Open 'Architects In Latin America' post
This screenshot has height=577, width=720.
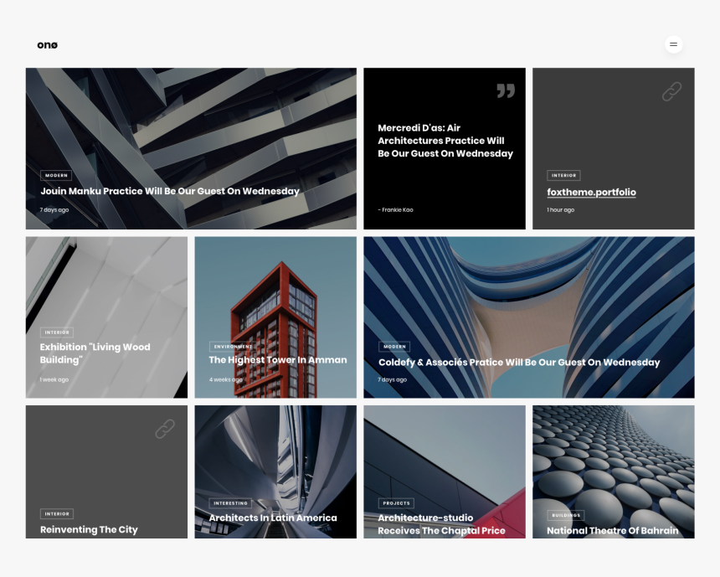tap(273, 518)
